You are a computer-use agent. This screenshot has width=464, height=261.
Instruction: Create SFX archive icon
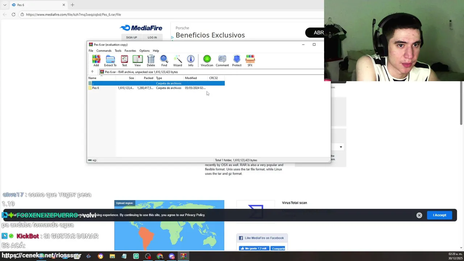pos(250,61)
